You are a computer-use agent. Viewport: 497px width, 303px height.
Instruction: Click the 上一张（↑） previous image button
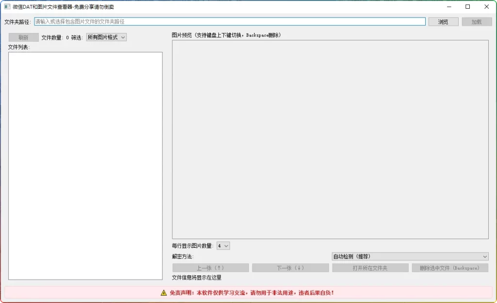tap(210, 267)
